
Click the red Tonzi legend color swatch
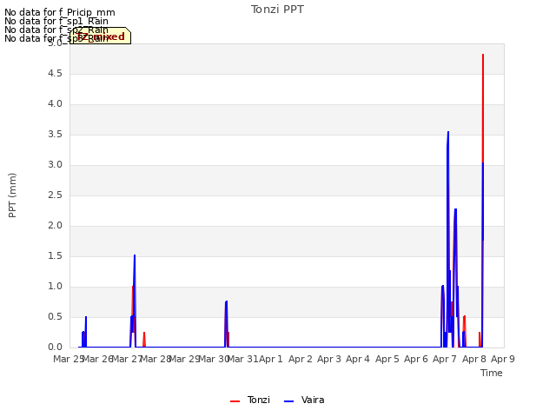click(235, 401)
